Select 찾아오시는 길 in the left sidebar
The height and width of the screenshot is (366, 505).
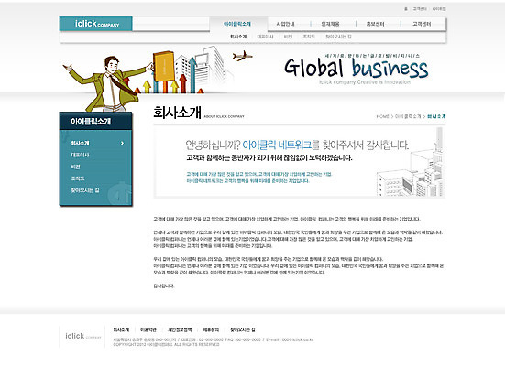pyautogui.click(x=85, y=190)
